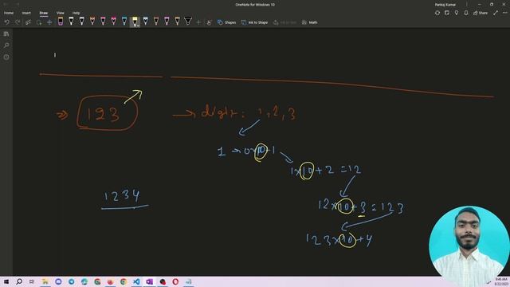Open Task View on the taskbar
510x287 pixels.
32,281
